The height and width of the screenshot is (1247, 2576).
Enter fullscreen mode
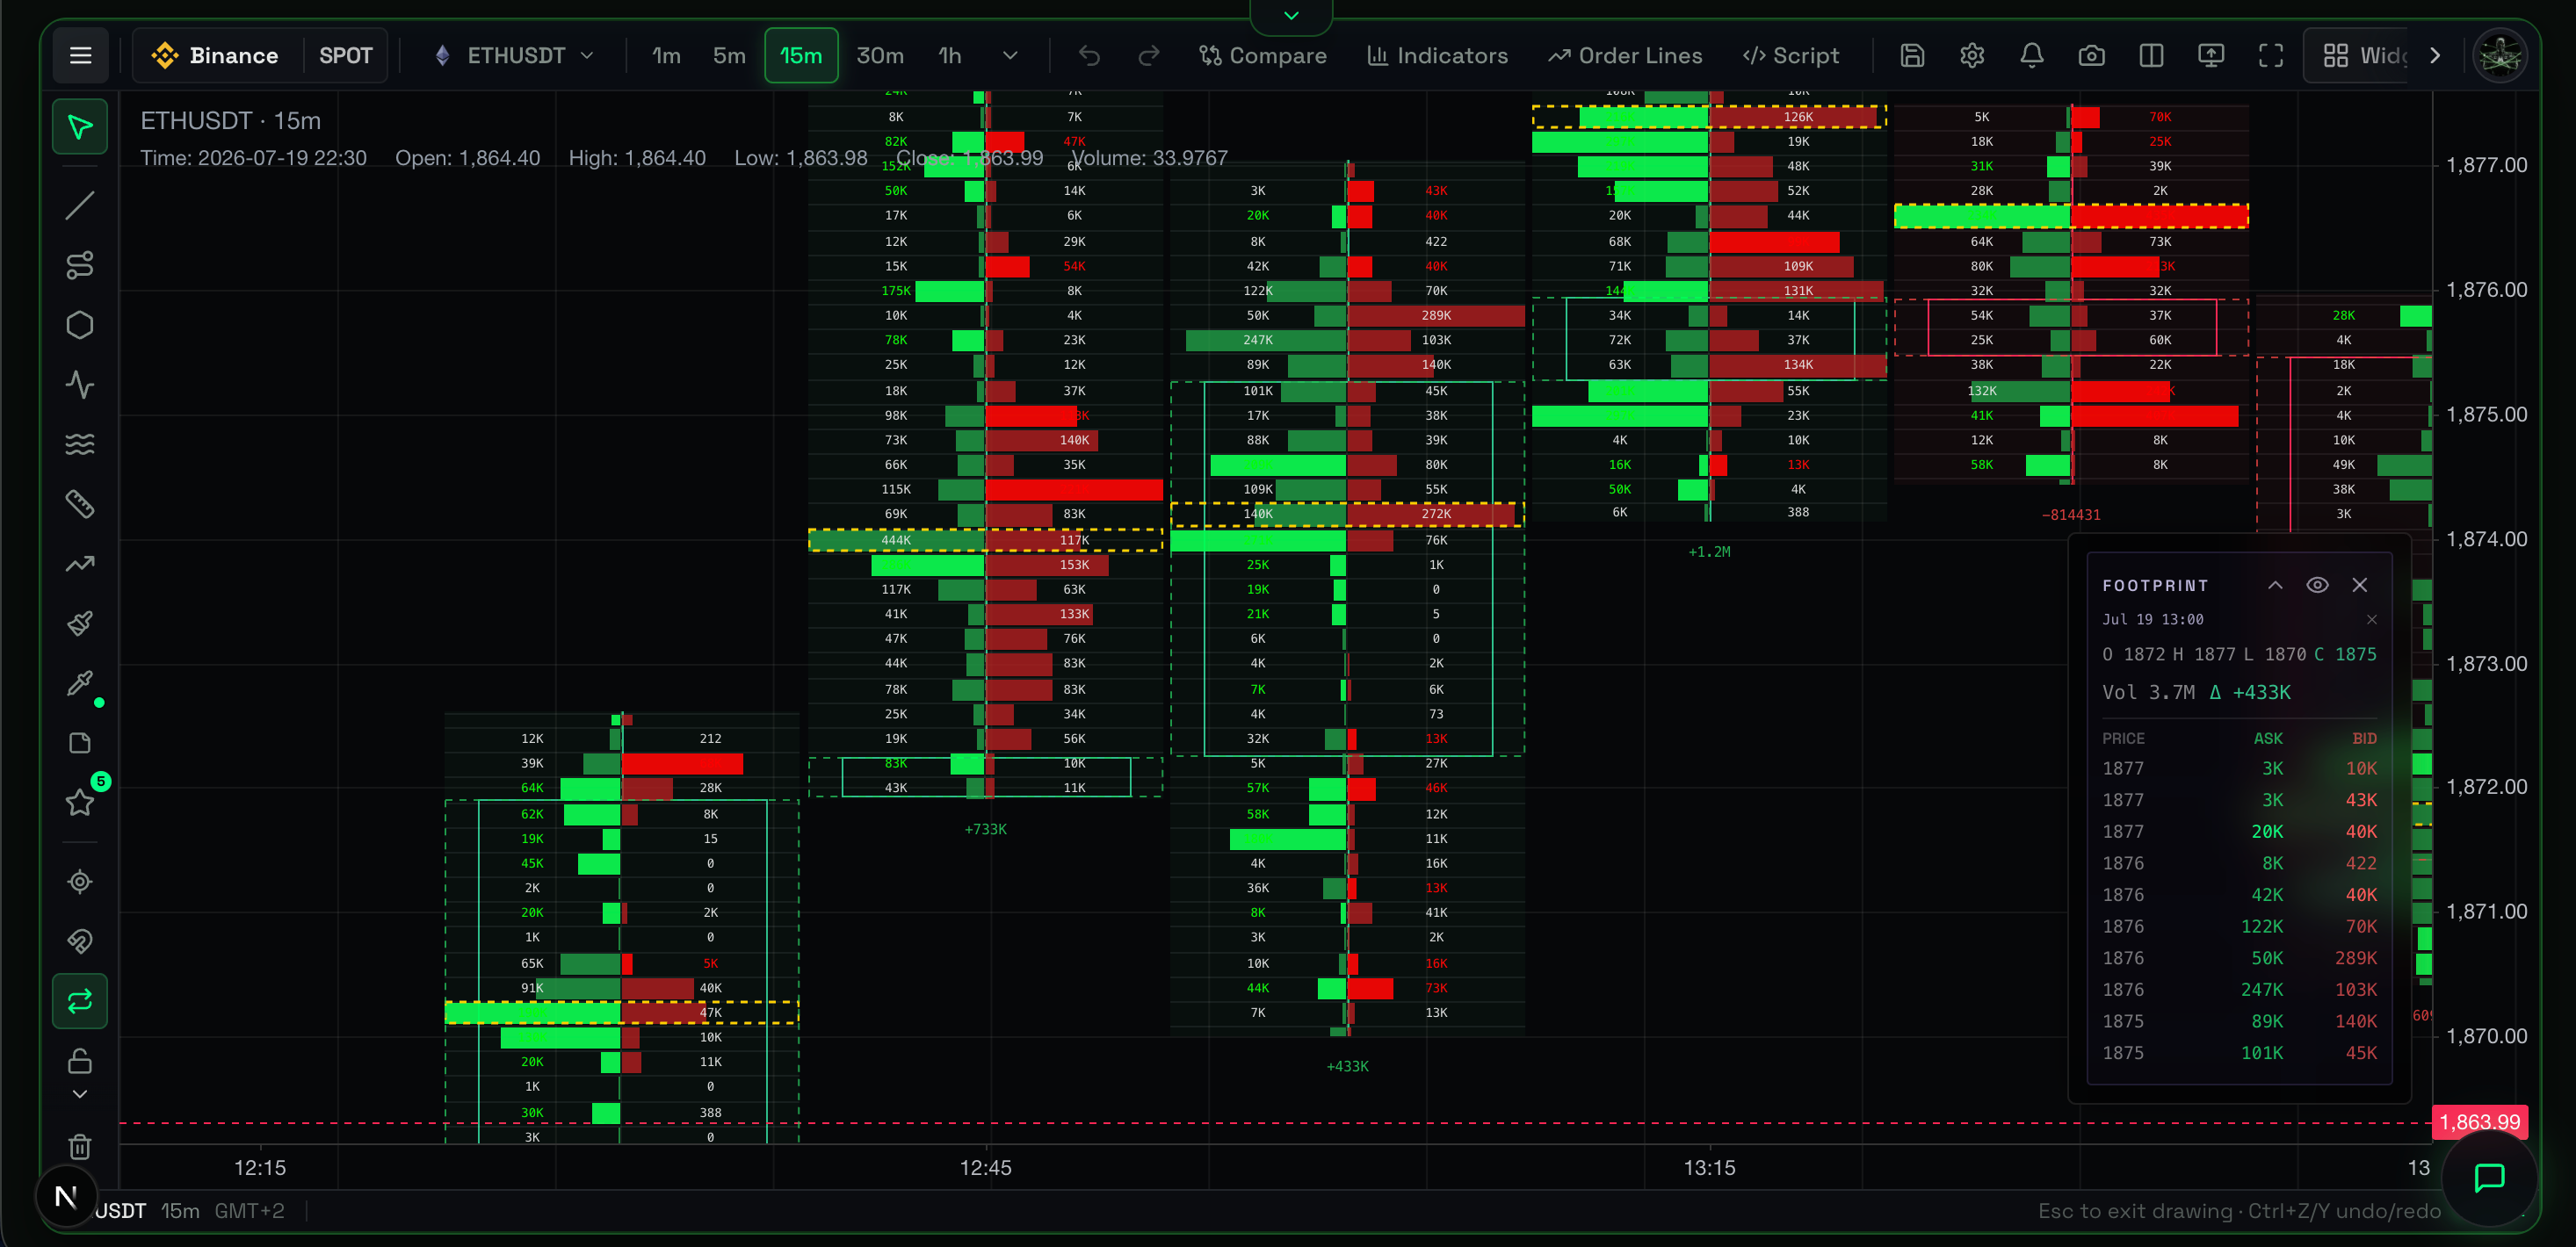click(x=2271, y=56)
